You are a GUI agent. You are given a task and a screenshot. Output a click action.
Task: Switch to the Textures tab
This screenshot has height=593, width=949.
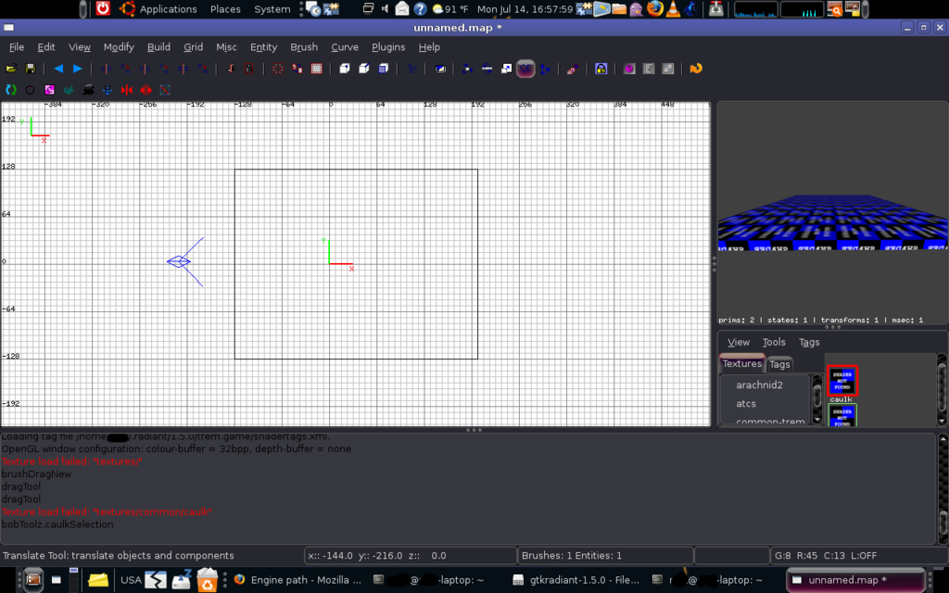[x=742, y=363]
